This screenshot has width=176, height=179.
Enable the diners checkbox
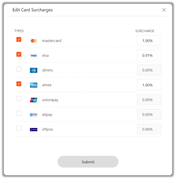(19, 69)
